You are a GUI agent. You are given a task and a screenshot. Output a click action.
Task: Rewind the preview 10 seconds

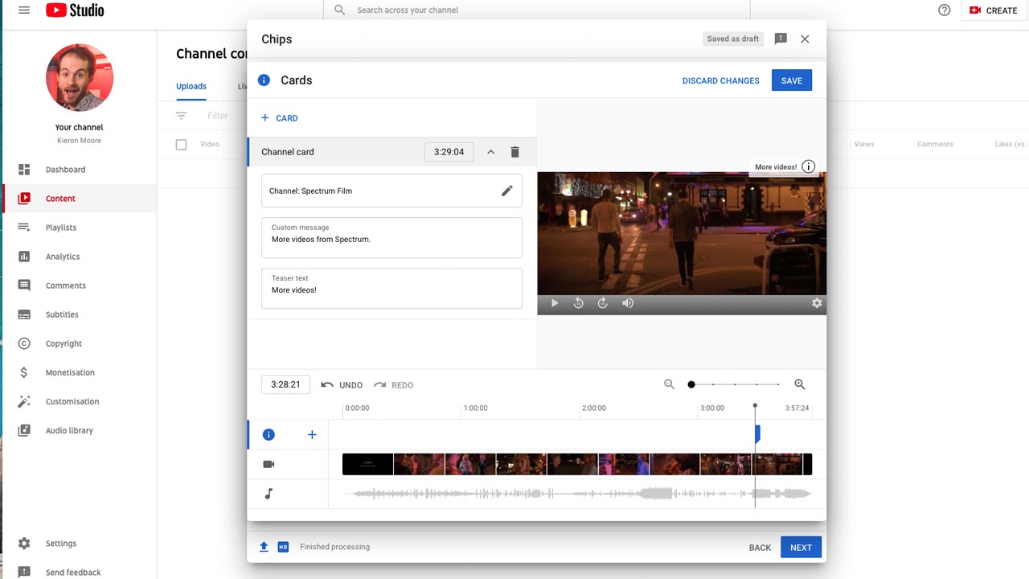578,303
